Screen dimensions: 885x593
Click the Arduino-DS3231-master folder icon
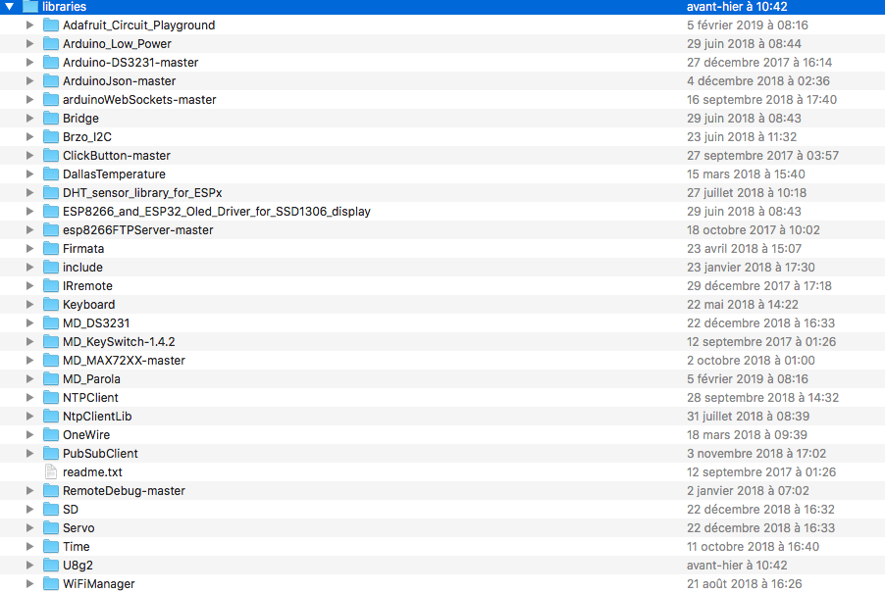tap(51, 63)
